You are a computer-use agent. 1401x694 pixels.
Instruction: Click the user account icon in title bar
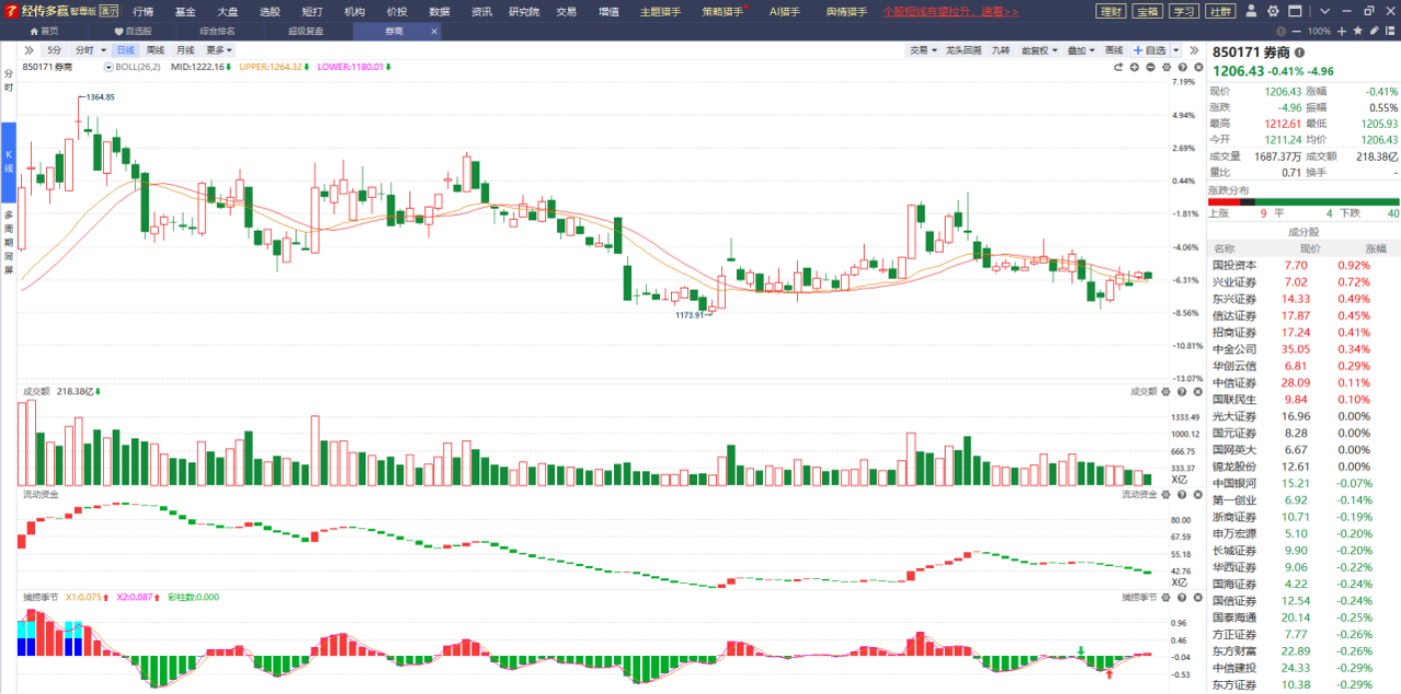(x=1252, y=11)
